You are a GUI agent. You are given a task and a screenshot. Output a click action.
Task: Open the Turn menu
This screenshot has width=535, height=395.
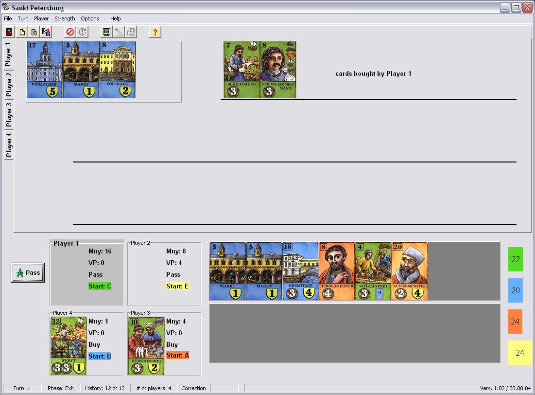click(x=23, y=18)
